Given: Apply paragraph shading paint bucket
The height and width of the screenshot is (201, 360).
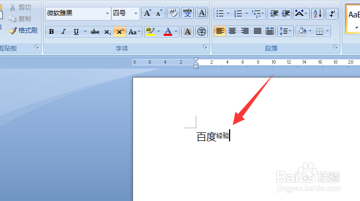Looking at the screenshot, I should [x=302, y=31].
